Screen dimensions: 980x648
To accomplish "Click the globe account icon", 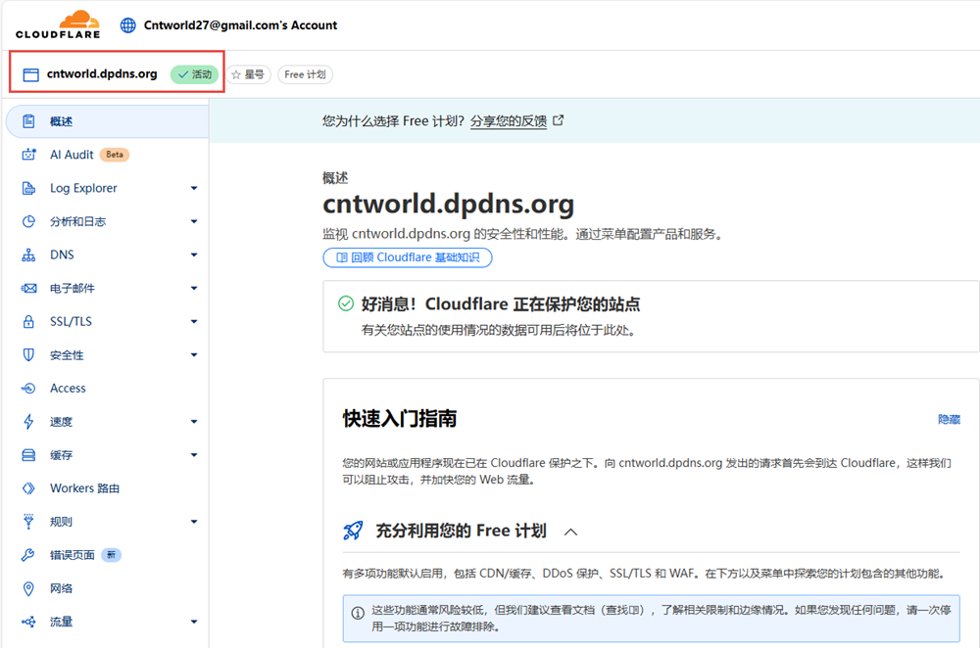I will [128, 25].
